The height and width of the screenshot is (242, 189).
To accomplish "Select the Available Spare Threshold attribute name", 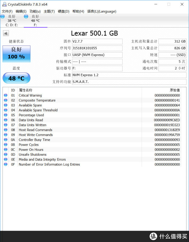I will [x=38, y=110].
